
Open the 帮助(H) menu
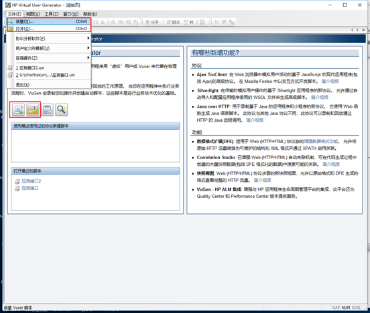point(90,14)
